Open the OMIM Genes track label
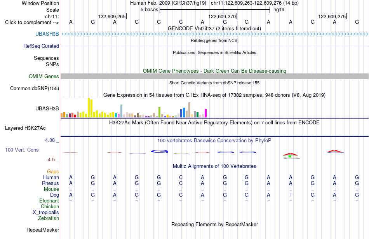This screenshot has height=239, width=369. 44,76
